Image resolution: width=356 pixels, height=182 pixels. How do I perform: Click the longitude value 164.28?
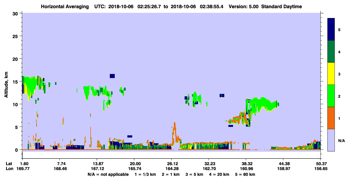pyautogui.click(x=172, y=169)
